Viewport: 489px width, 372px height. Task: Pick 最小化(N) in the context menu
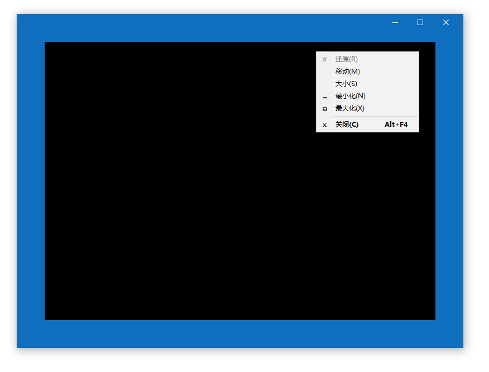[x=367, y=96]
